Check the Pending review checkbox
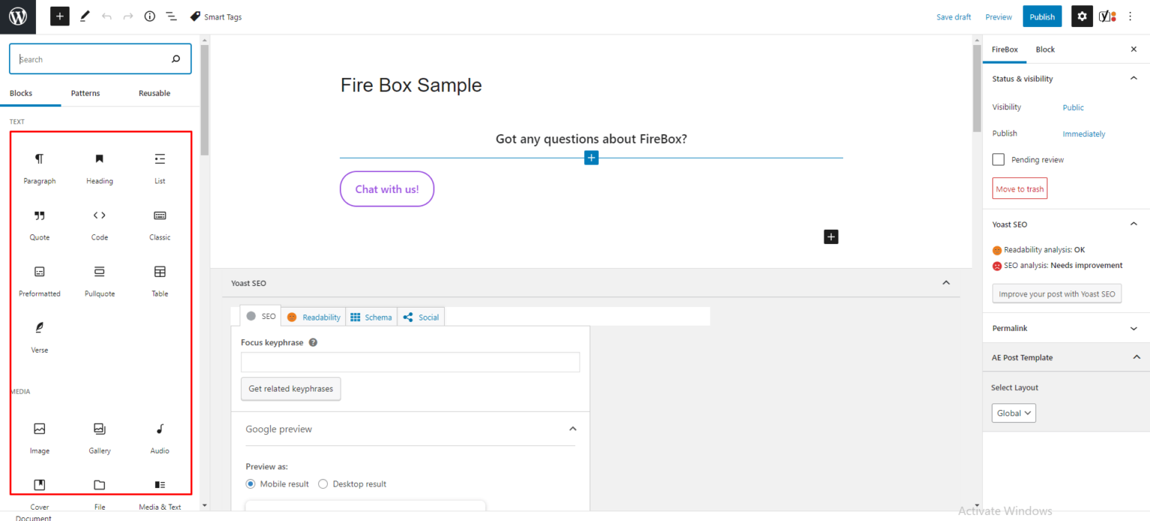 click(998, 159)
